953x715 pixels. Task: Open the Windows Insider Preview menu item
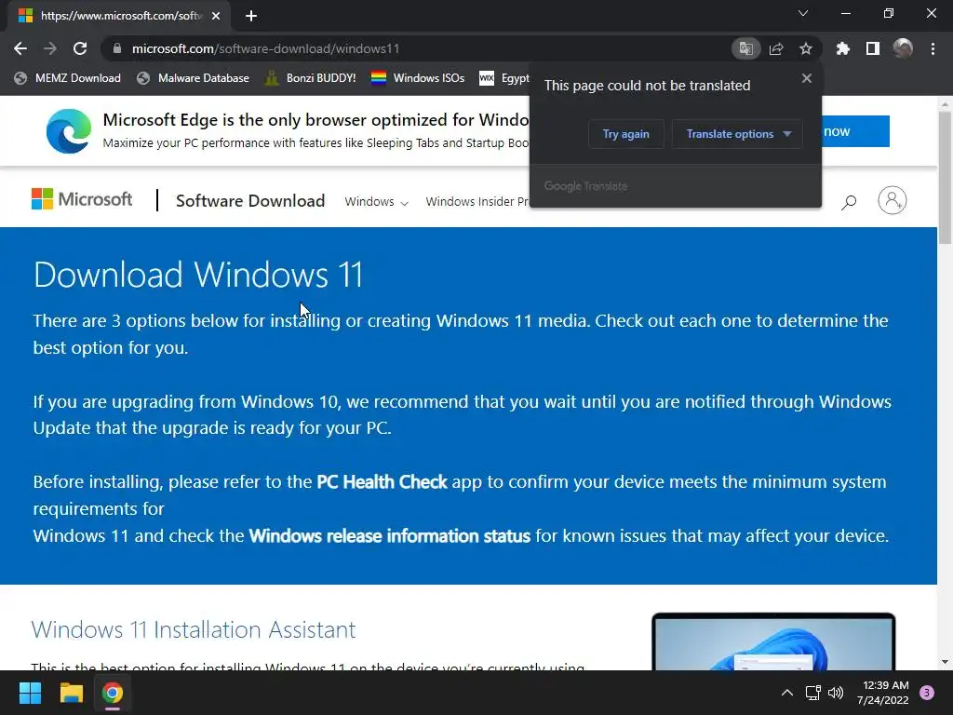pyautogui.click(x=477, y=202)
